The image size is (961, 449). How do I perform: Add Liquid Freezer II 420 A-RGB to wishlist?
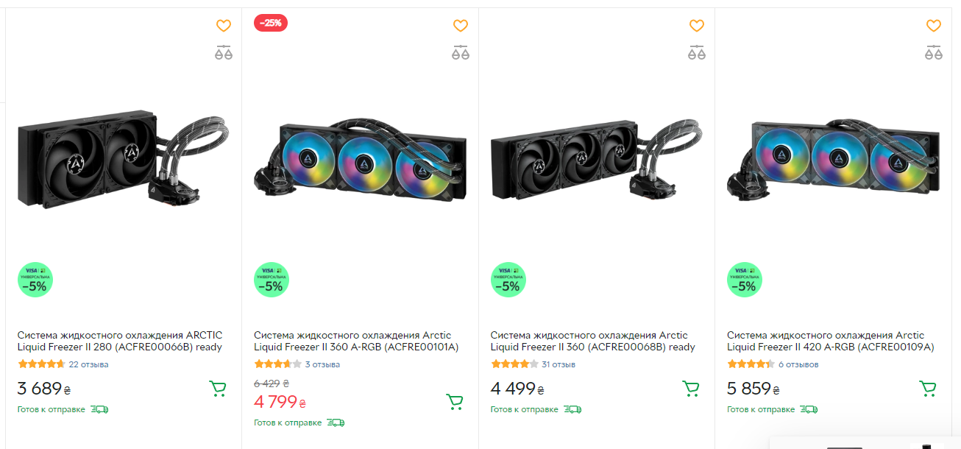pos(934,26)
